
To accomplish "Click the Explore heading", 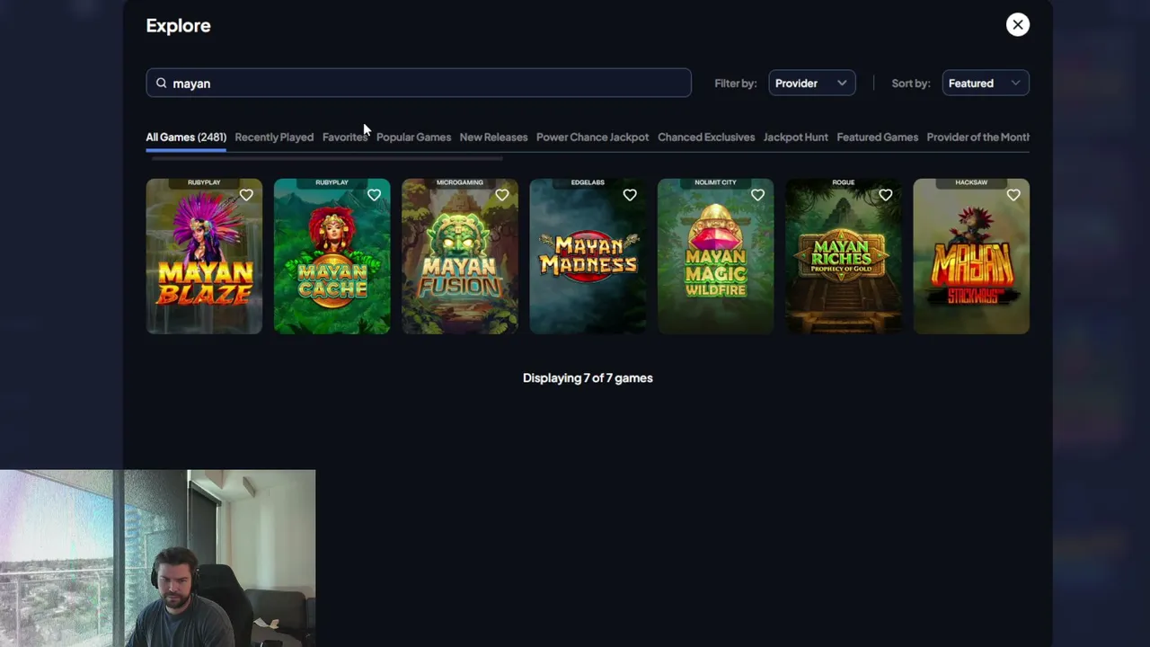I will pyautogui.click(x=178, y=25).
